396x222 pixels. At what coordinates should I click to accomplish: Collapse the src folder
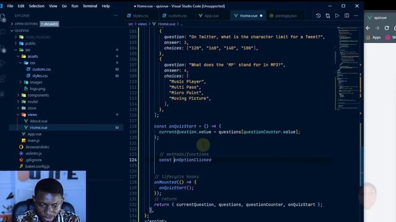(27, 50)
